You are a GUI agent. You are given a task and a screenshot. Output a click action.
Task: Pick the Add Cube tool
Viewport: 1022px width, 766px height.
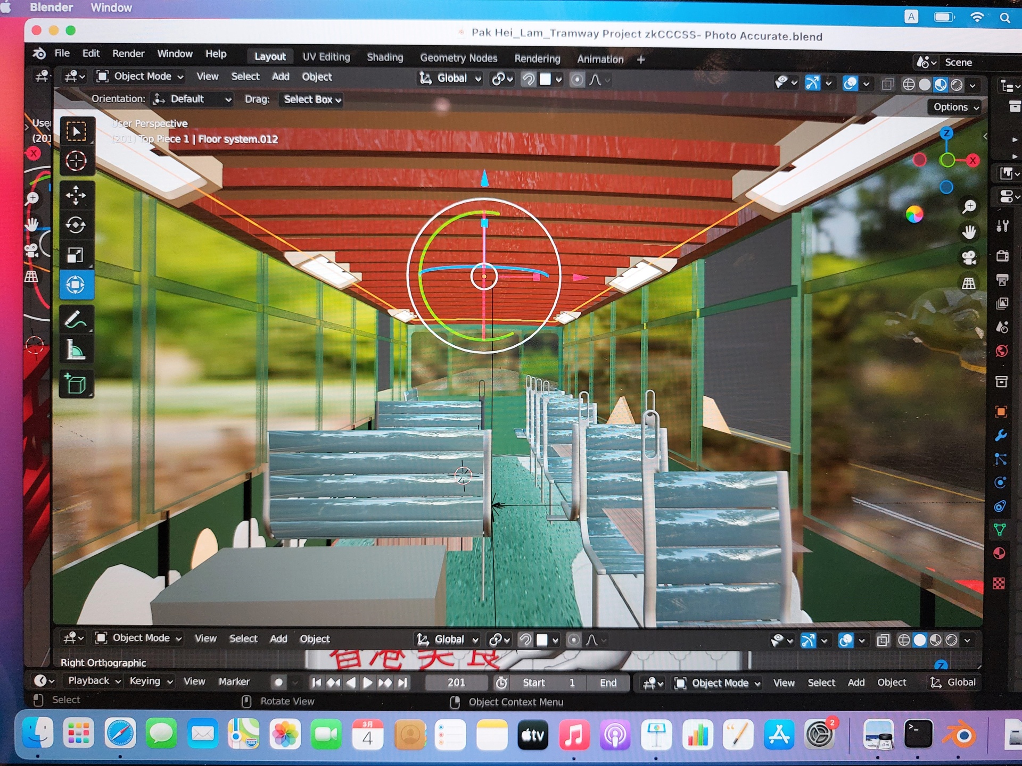76,384
